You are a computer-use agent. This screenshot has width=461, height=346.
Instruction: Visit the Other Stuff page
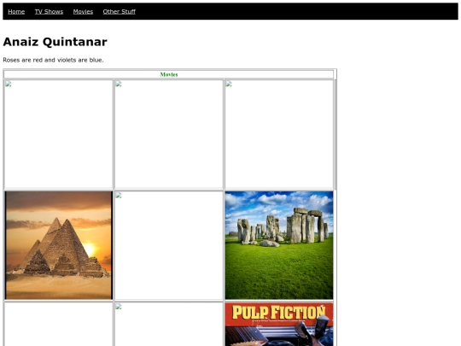(x=119, y=11)
